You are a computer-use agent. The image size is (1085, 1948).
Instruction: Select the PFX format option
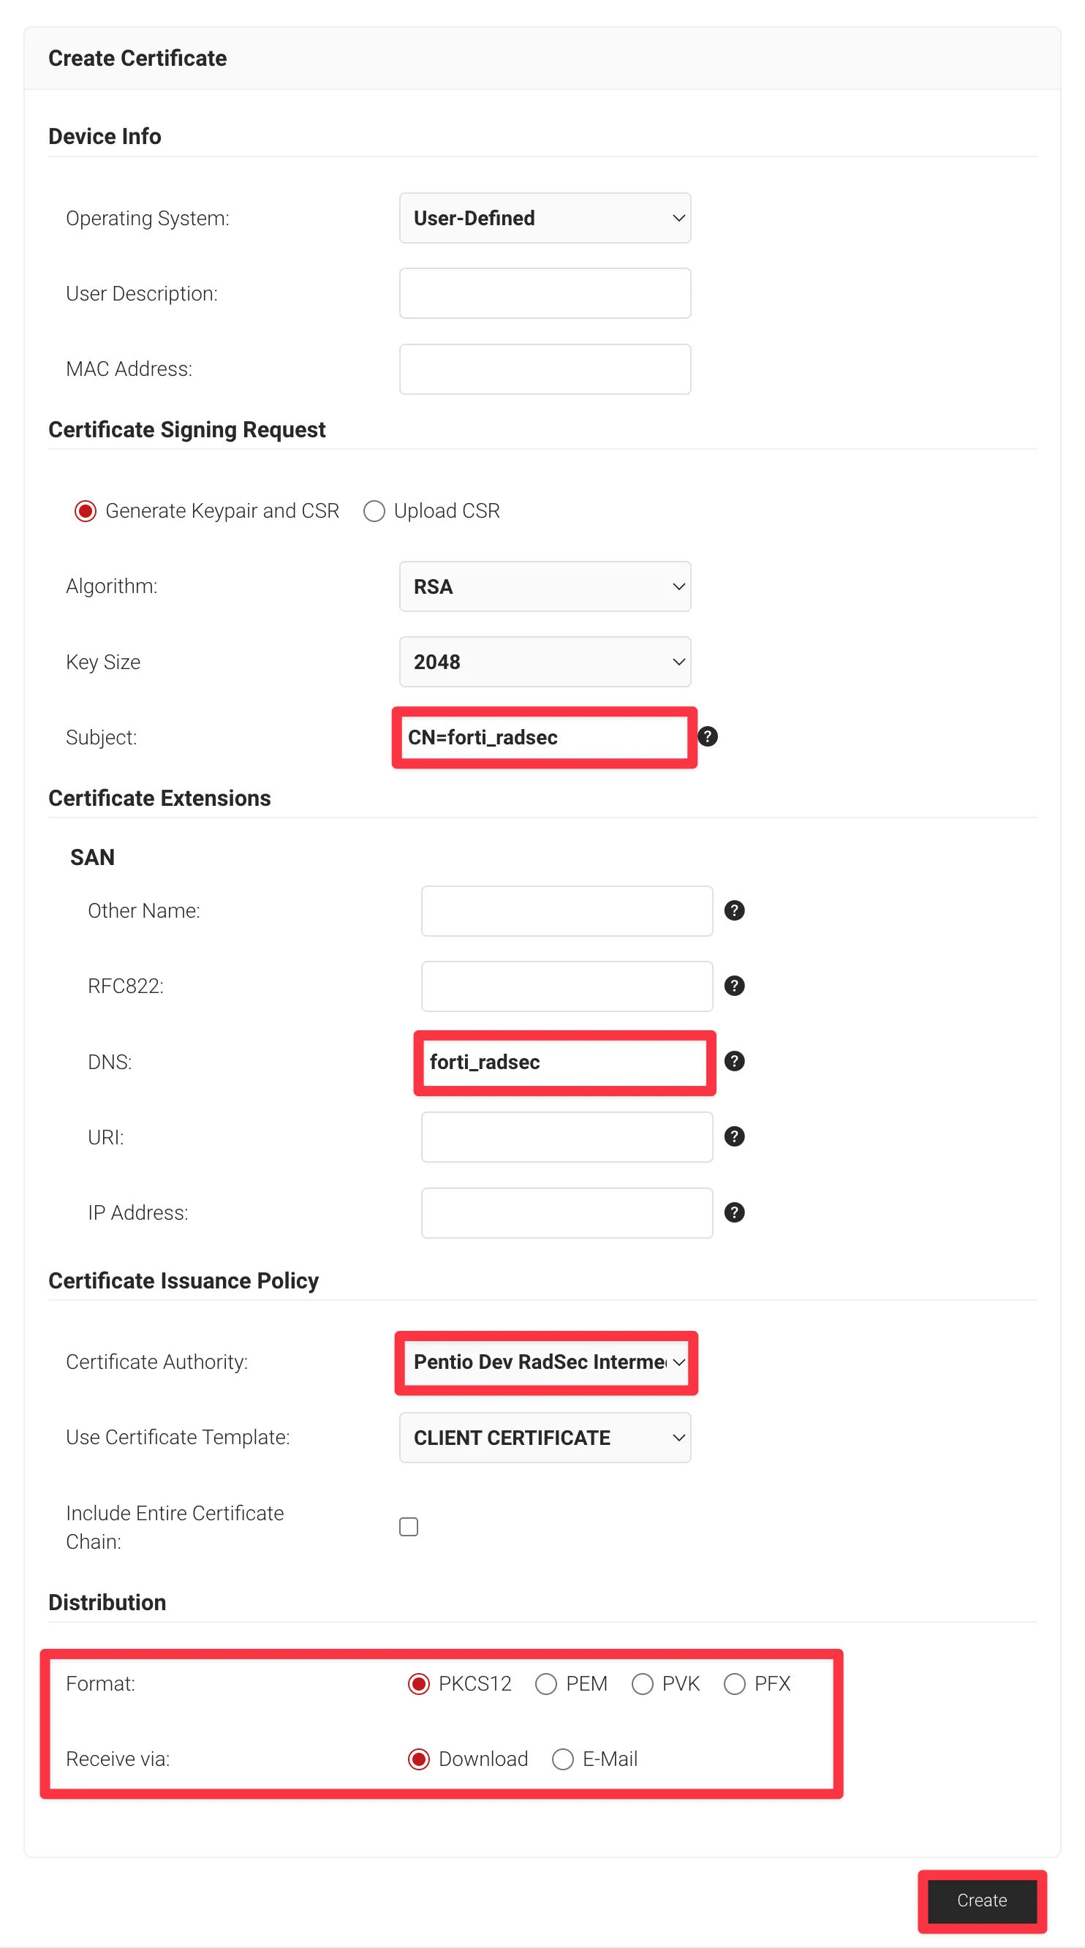pyautogui.click(x=734, y=1684)
